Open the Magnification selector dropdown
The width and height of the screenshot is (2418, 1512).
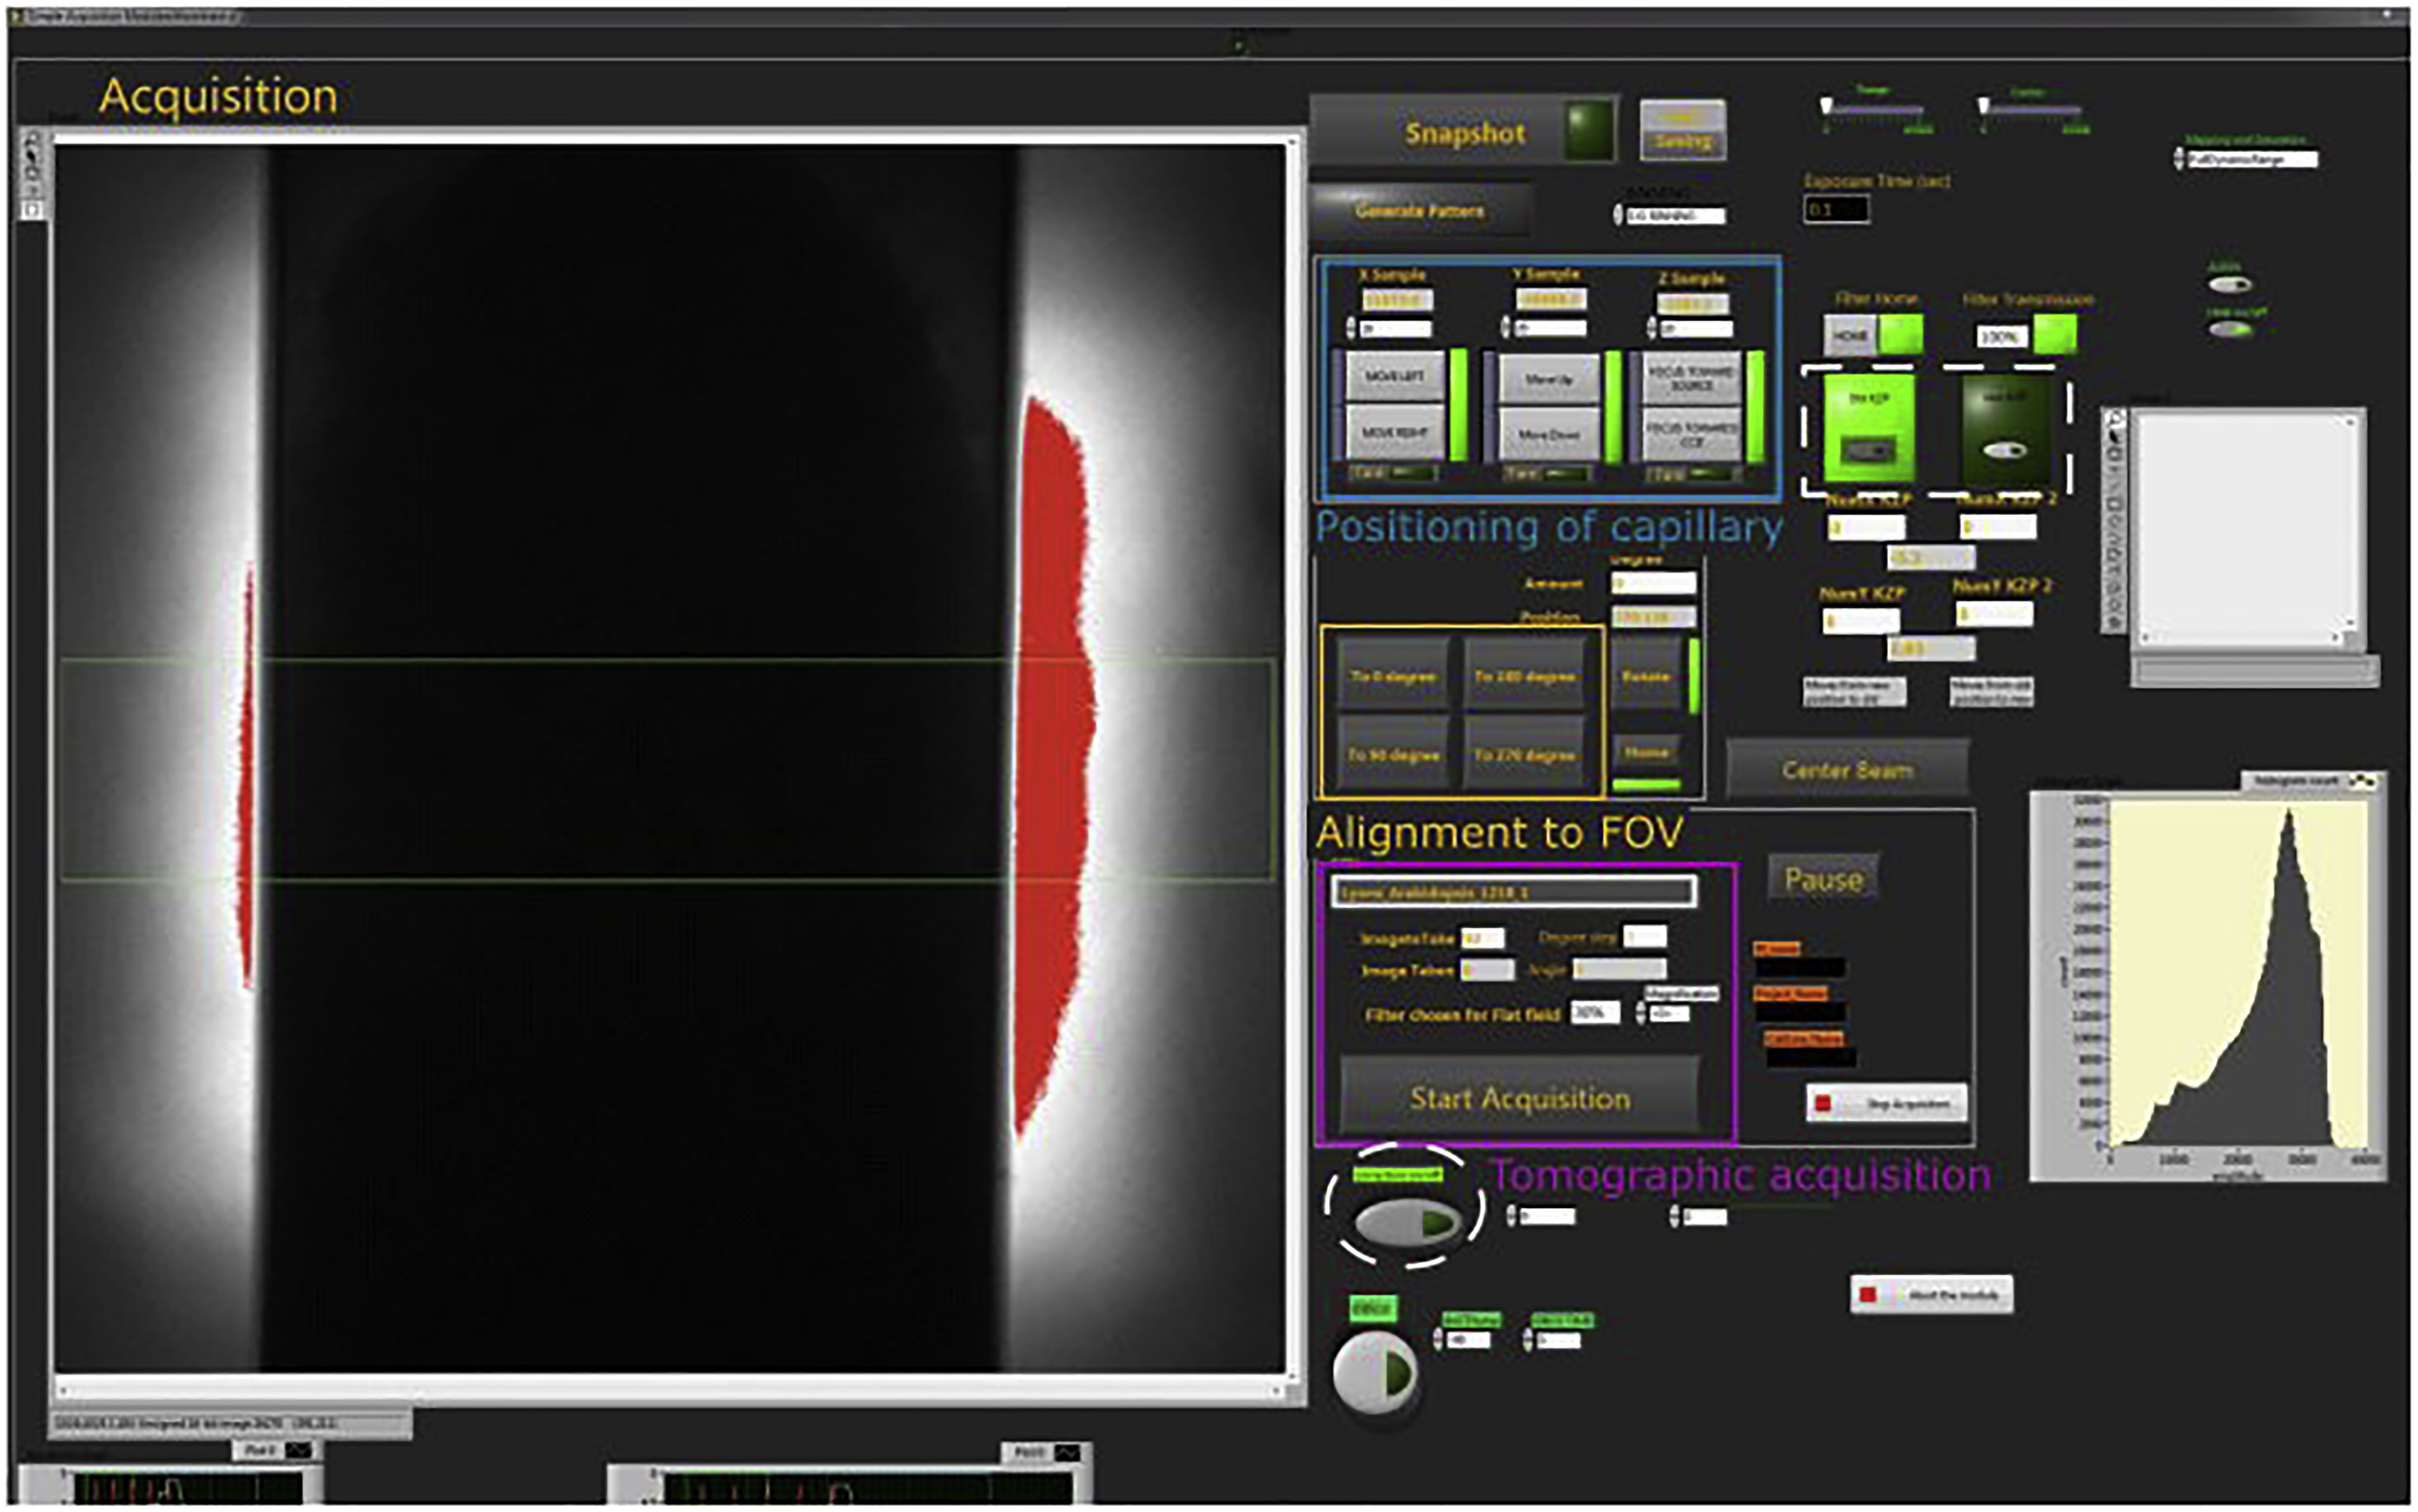pyautogui.click(x=1669, y=1014)
